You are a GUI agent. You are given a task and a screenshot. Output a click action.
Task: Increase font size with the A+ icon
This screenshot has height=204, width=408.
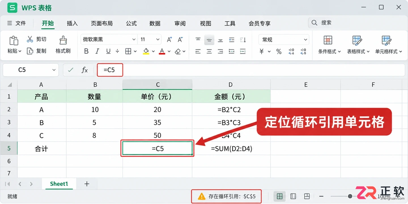tap(169, 40)
